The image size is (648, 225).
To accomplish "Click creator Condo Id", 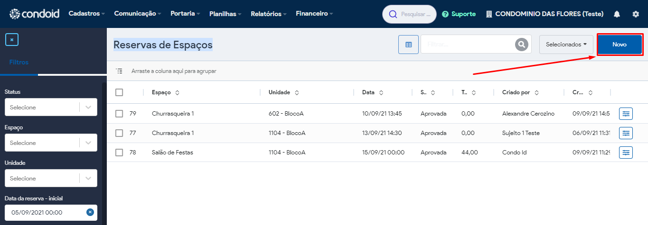I will tap(514, 153).
